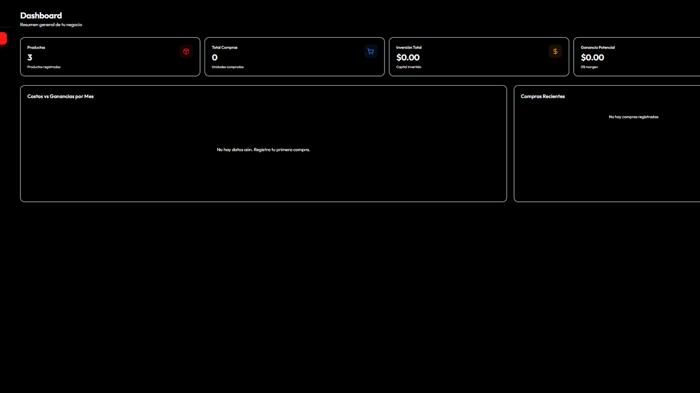Click the Ganancia Potencial label

point(598,47)
